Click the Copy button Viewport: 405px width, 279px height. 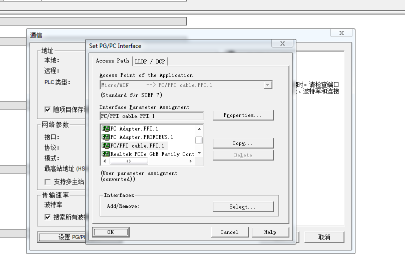click(x=243, y=143)
